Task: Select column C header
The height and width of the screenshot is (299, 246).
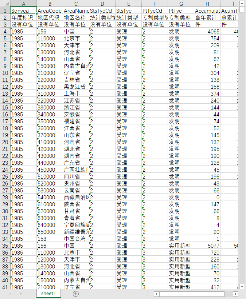Action: [76, 4]
